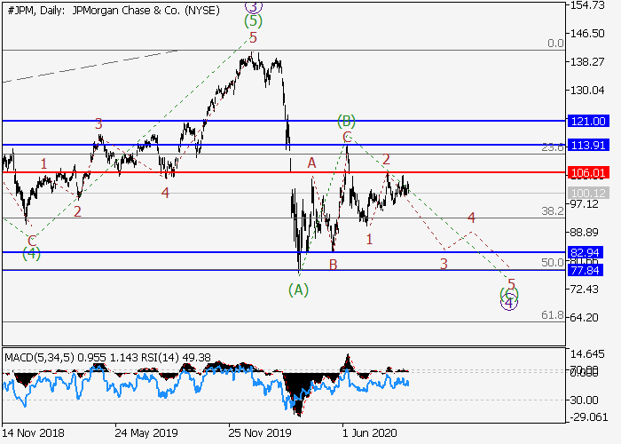Click the #JPM Daily chart title

tap(100, 9)
